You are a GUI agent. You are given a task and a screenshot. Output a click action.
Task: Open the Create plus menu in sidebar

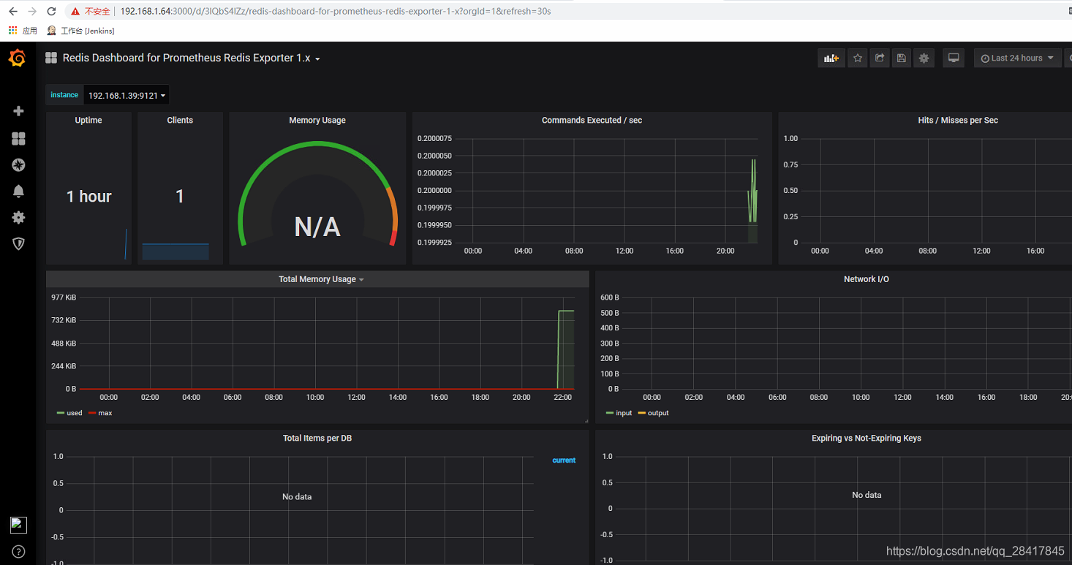[18, 111]
